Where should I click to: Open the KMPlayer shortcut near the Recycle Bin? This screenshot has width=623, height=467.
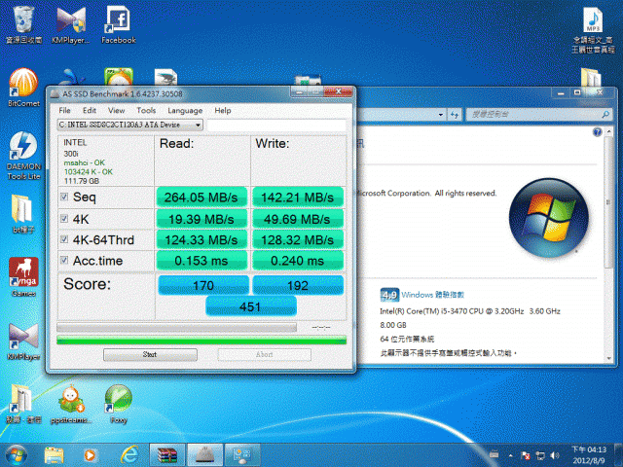pos(71,23)
